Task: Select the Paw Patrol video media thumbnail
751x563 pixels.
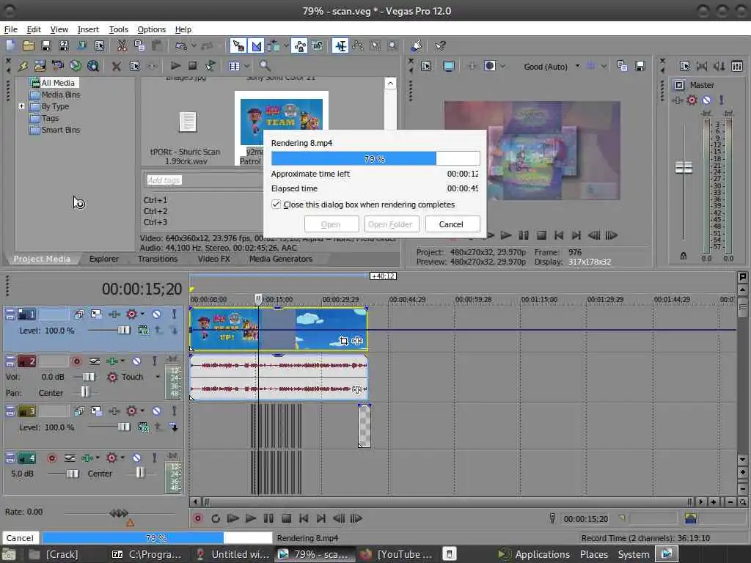Action: tap(281, 122)
